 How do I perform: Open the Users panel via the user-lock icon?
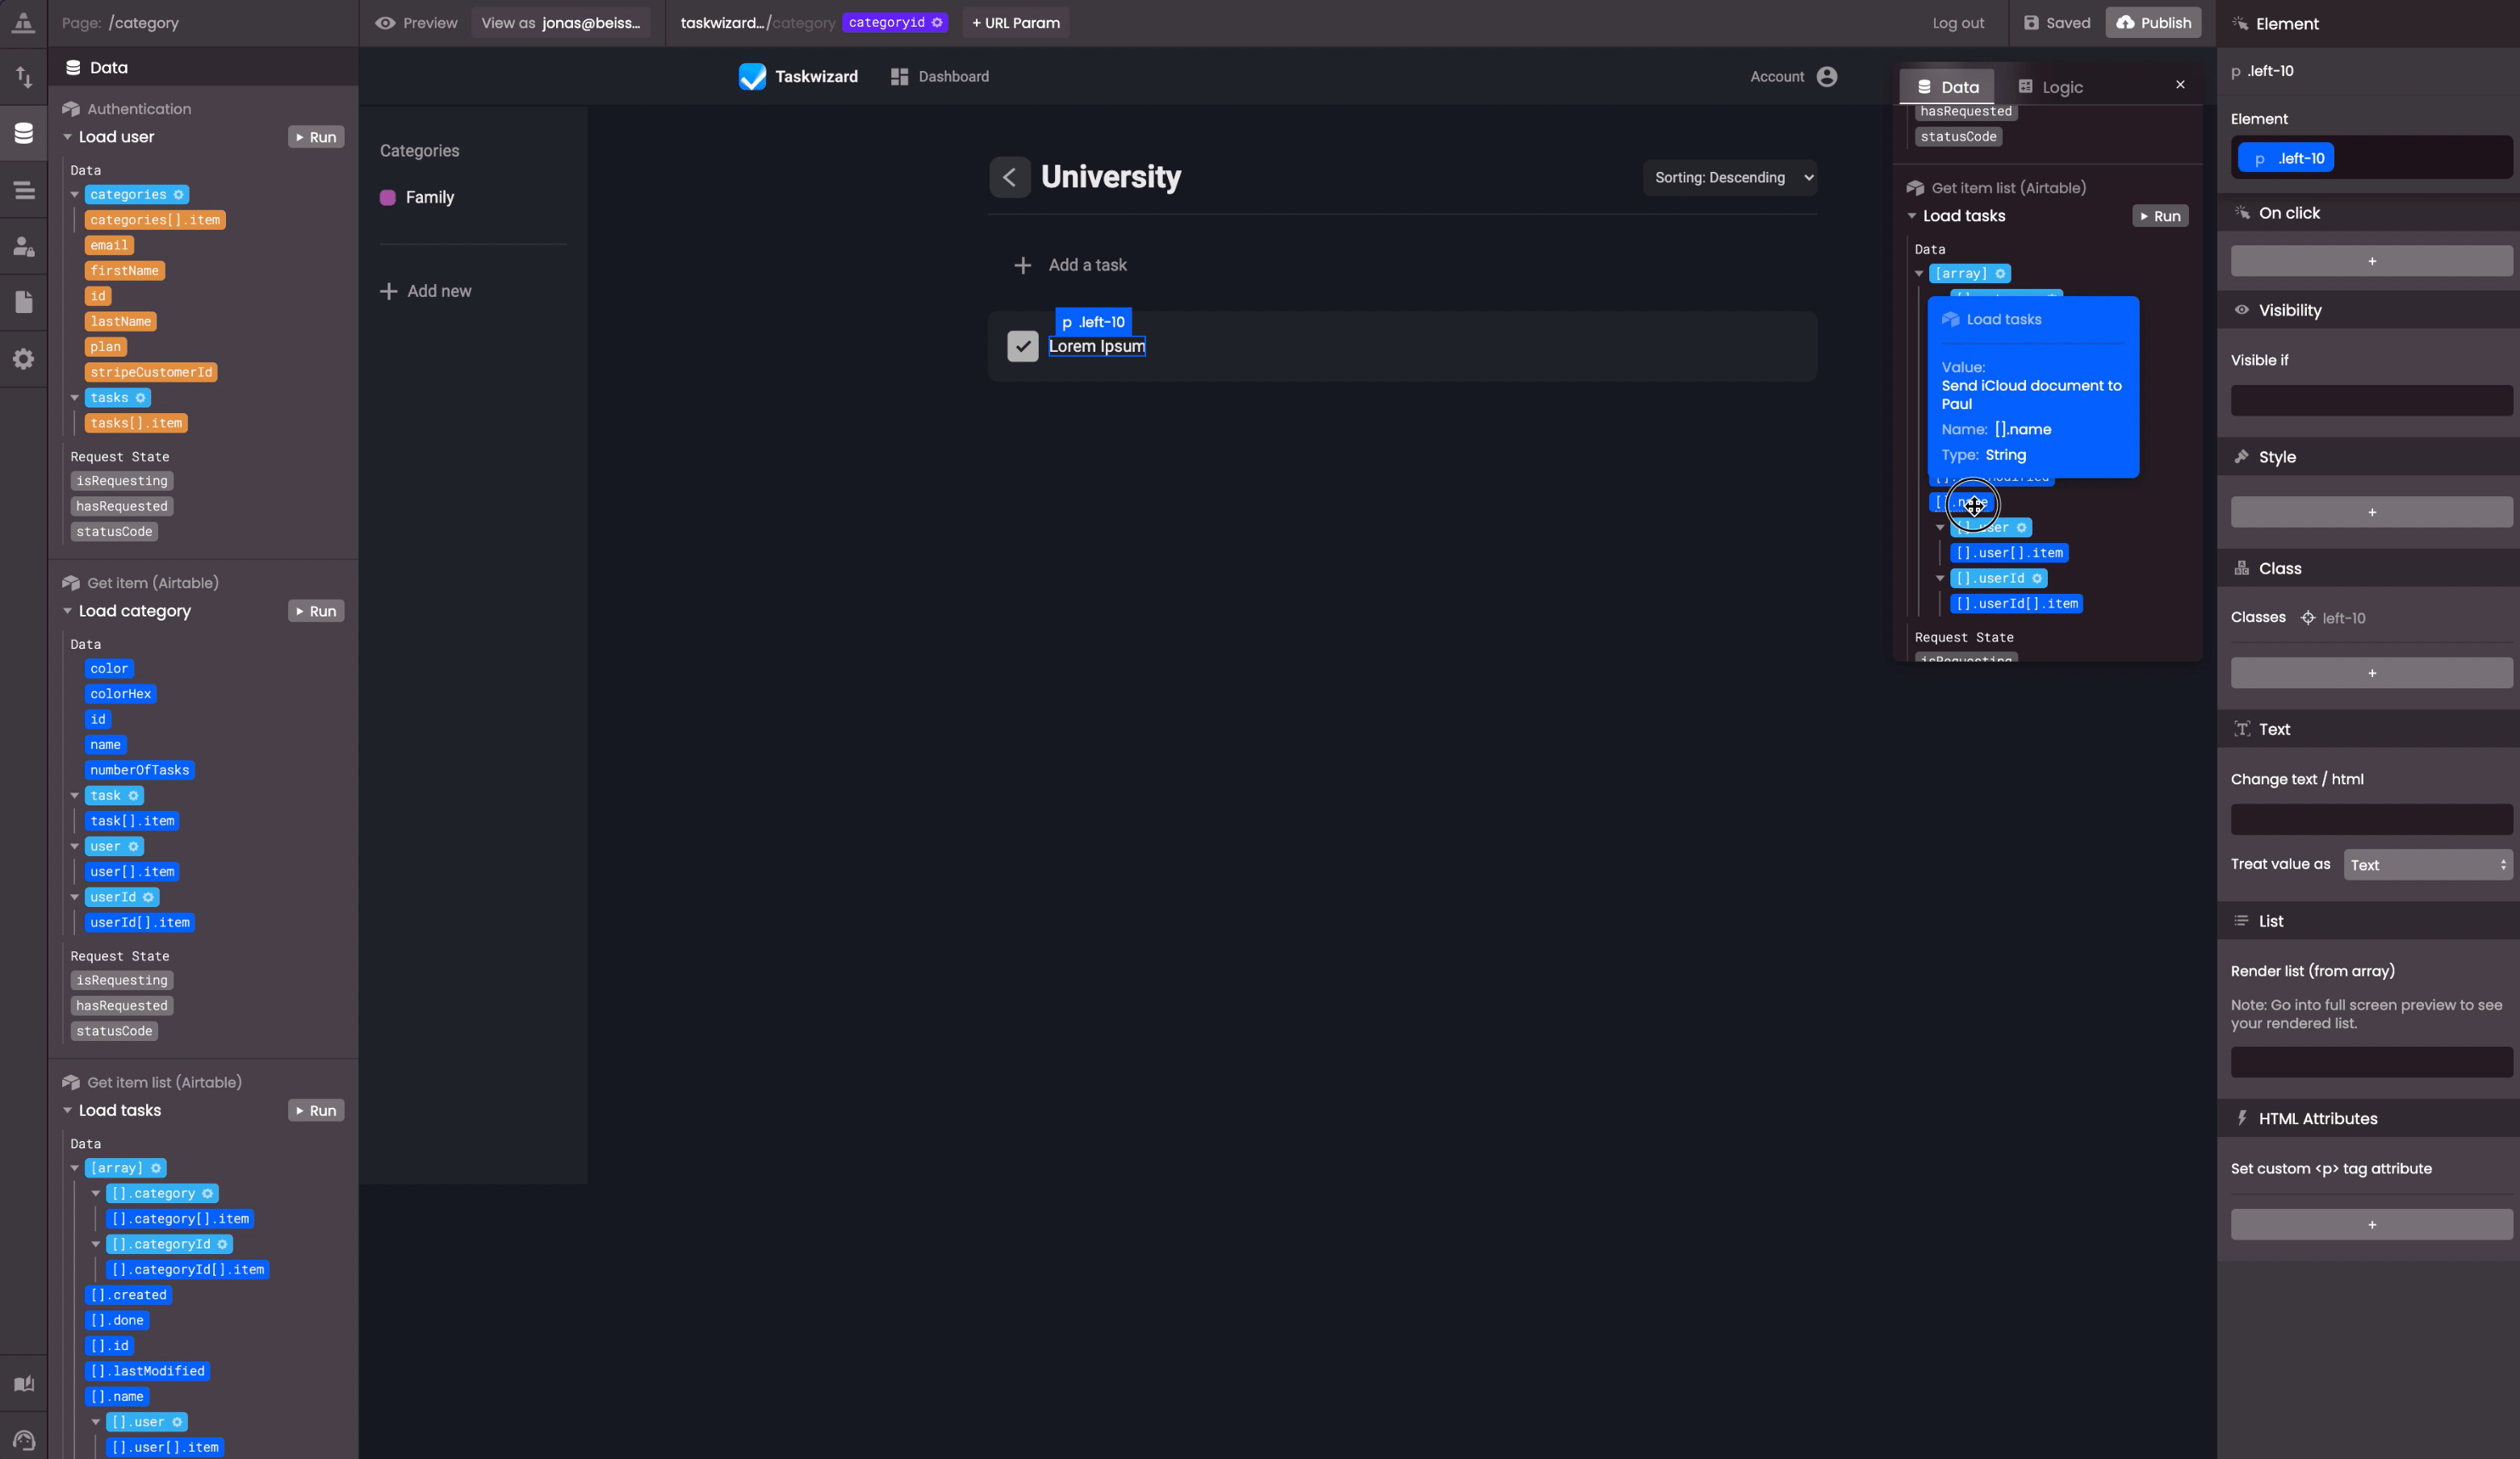click(x=24, y=247)
